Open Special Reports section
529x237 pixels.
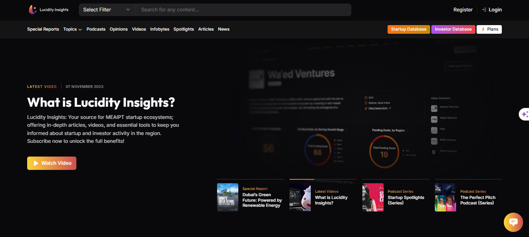[43, 29]
